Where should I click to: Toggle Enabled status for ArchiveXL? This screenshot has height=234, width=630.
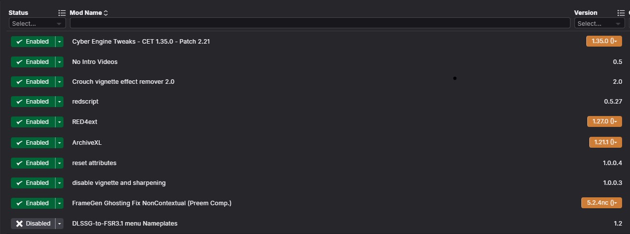pos(33,143)
